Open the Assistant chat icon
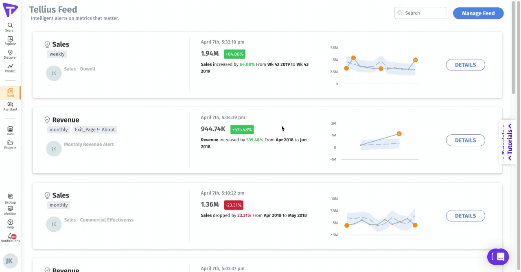This screenshot has width=521, height=272. tap(10, 106)
